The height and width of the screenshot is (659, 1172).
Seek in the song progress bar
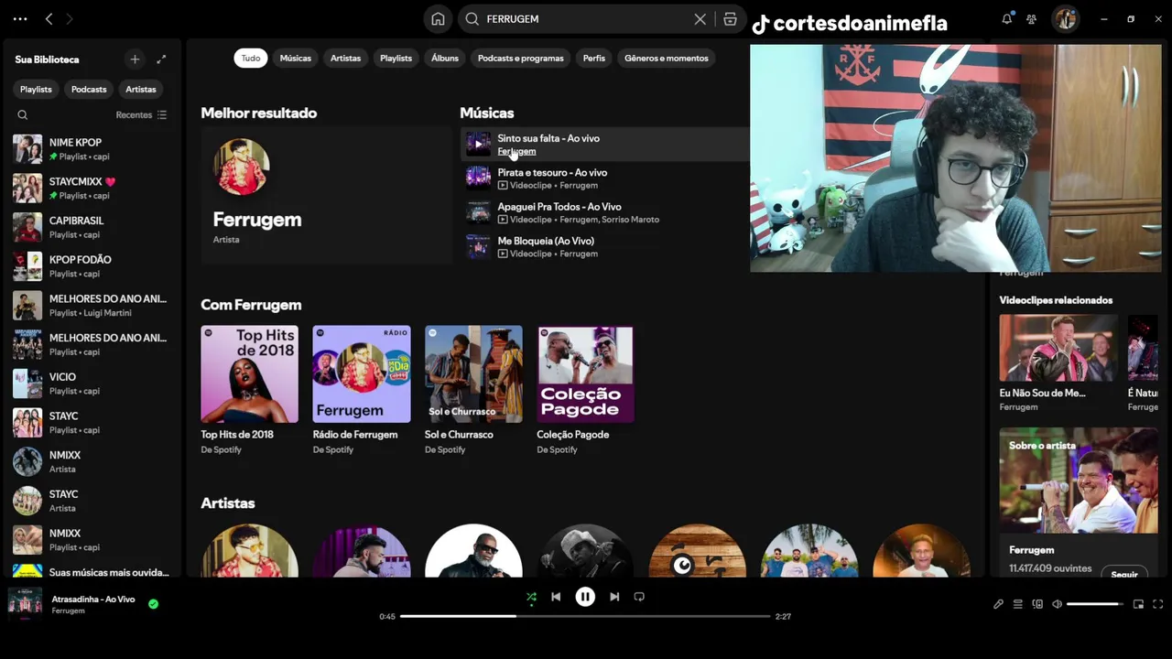585,616
